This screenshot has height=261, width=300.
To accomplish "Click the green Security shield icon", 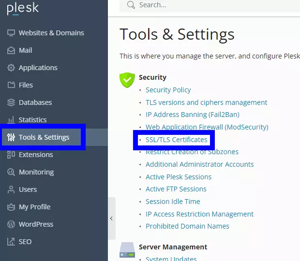I will click(x=127, y=80).
